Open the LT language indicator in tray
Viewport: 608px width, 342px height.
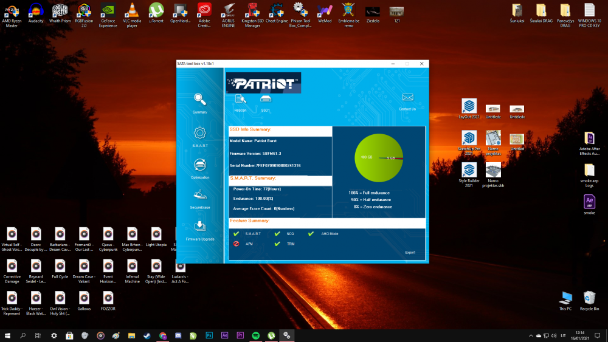563,335
